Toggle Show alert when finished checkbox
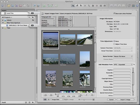 coord(114,13)
